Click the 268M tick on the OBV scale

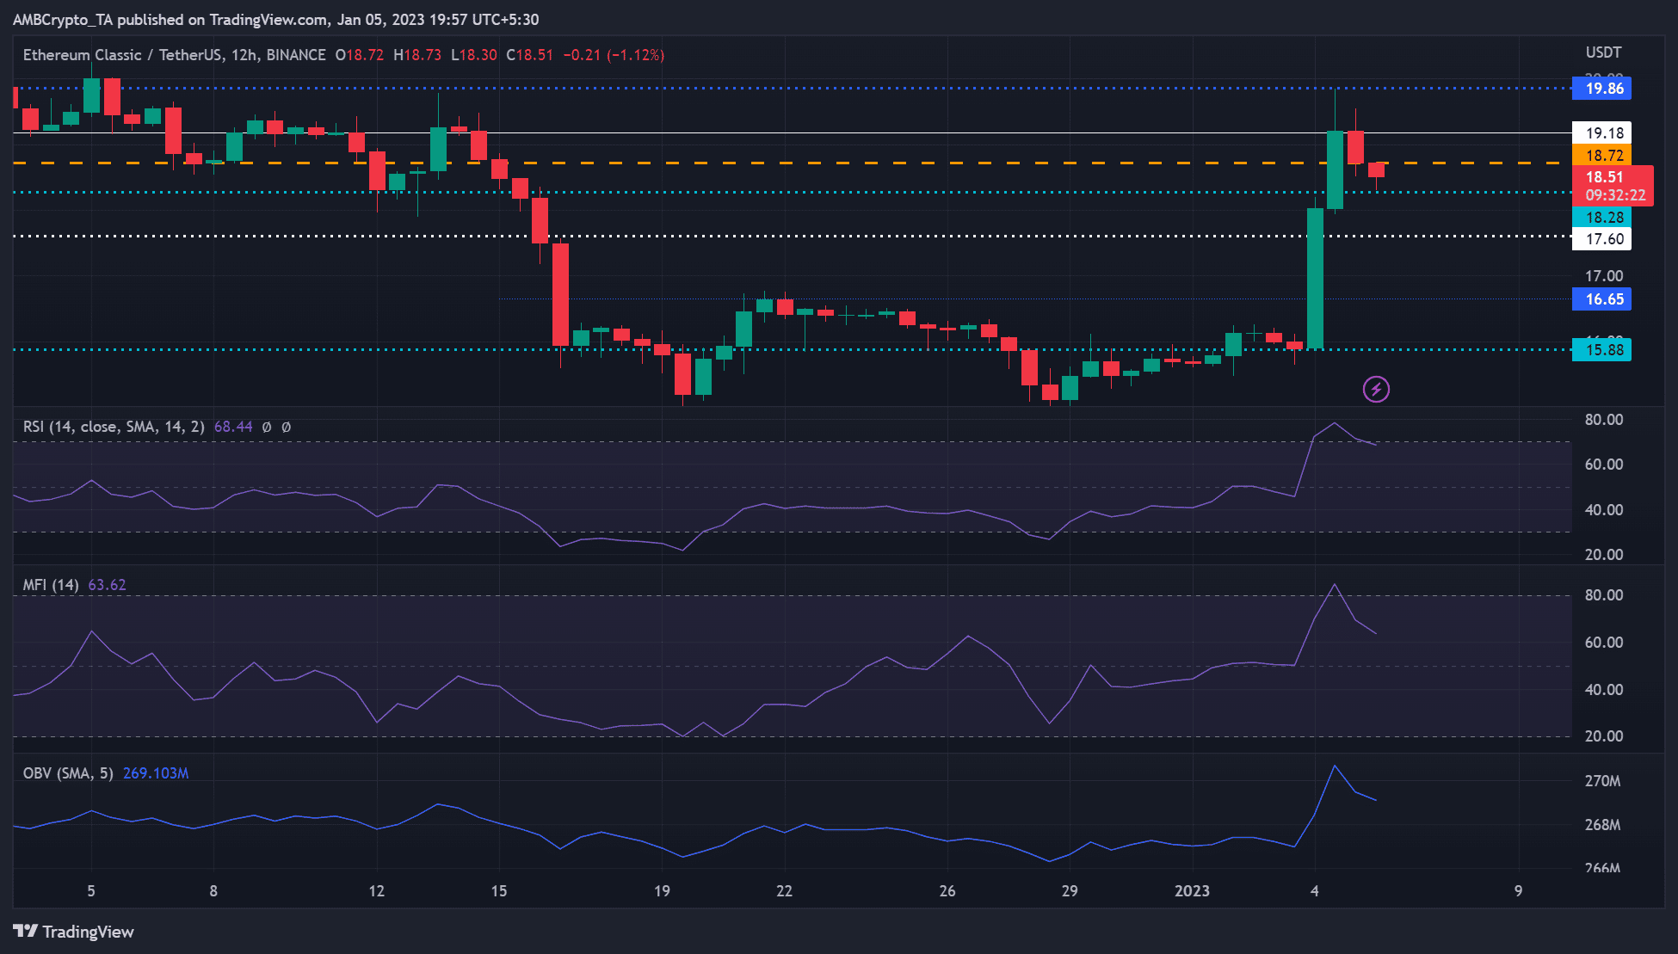[1603, 825]
